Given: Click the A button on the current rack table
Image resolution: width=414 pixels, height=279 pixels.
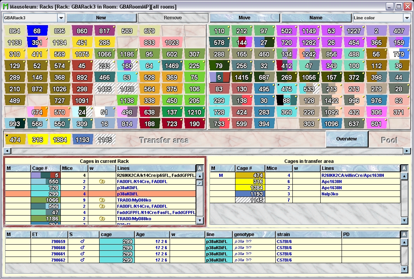Looking at the screenshot, I should pos(199,169).
